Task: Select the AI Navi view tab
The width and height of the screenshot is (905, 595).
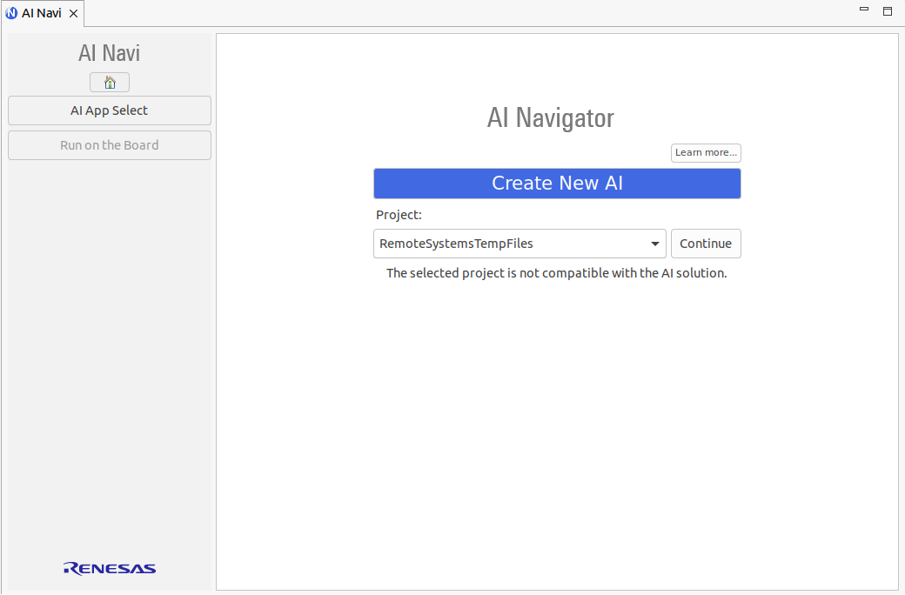Action: 42,13
